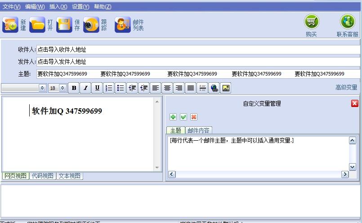362x223 pixels.
Task: Align text left
Action: [x=156, y=88]
